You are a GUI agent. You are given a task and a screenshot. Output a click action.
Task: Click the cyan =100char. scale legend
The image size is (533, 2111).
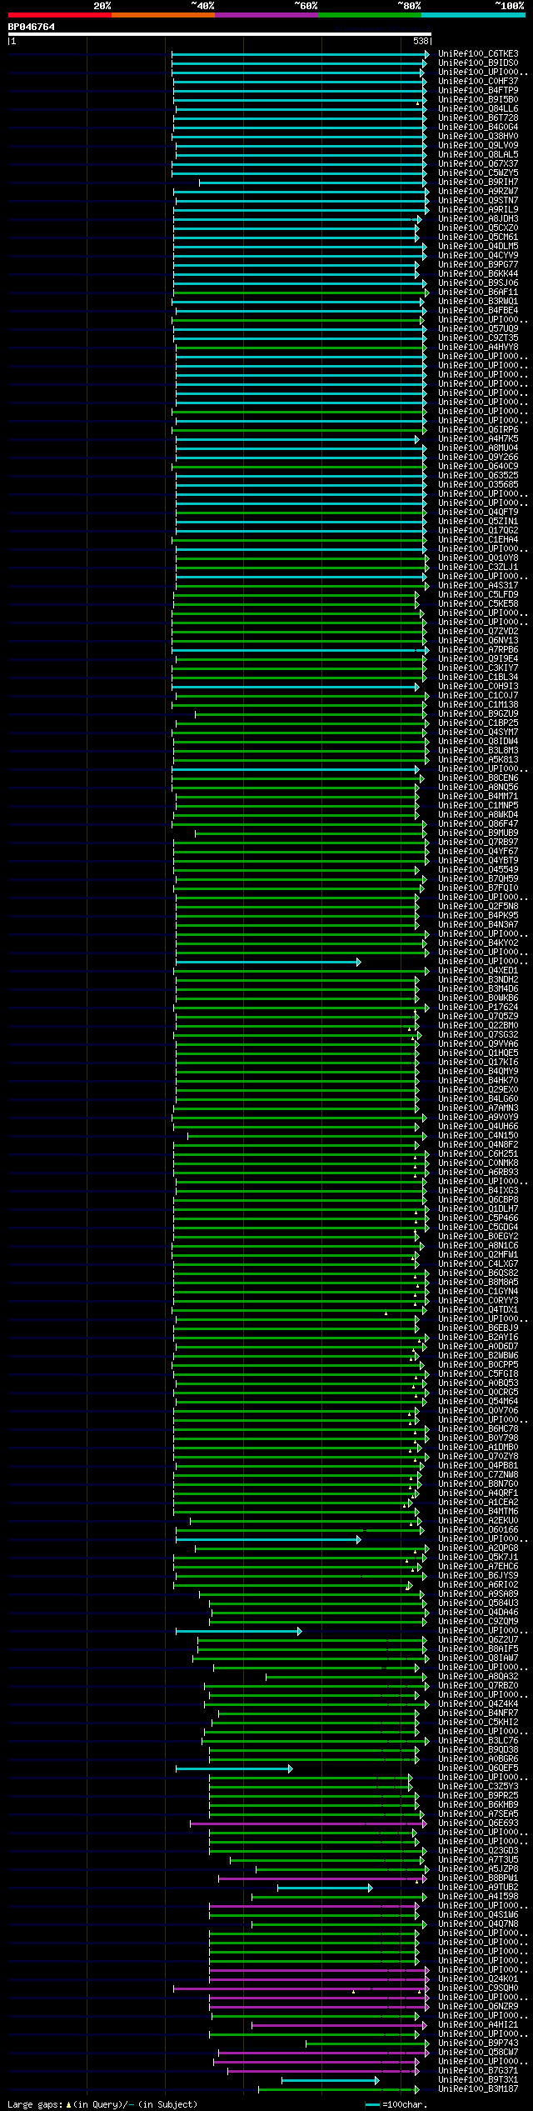(x=396, y=2104)
